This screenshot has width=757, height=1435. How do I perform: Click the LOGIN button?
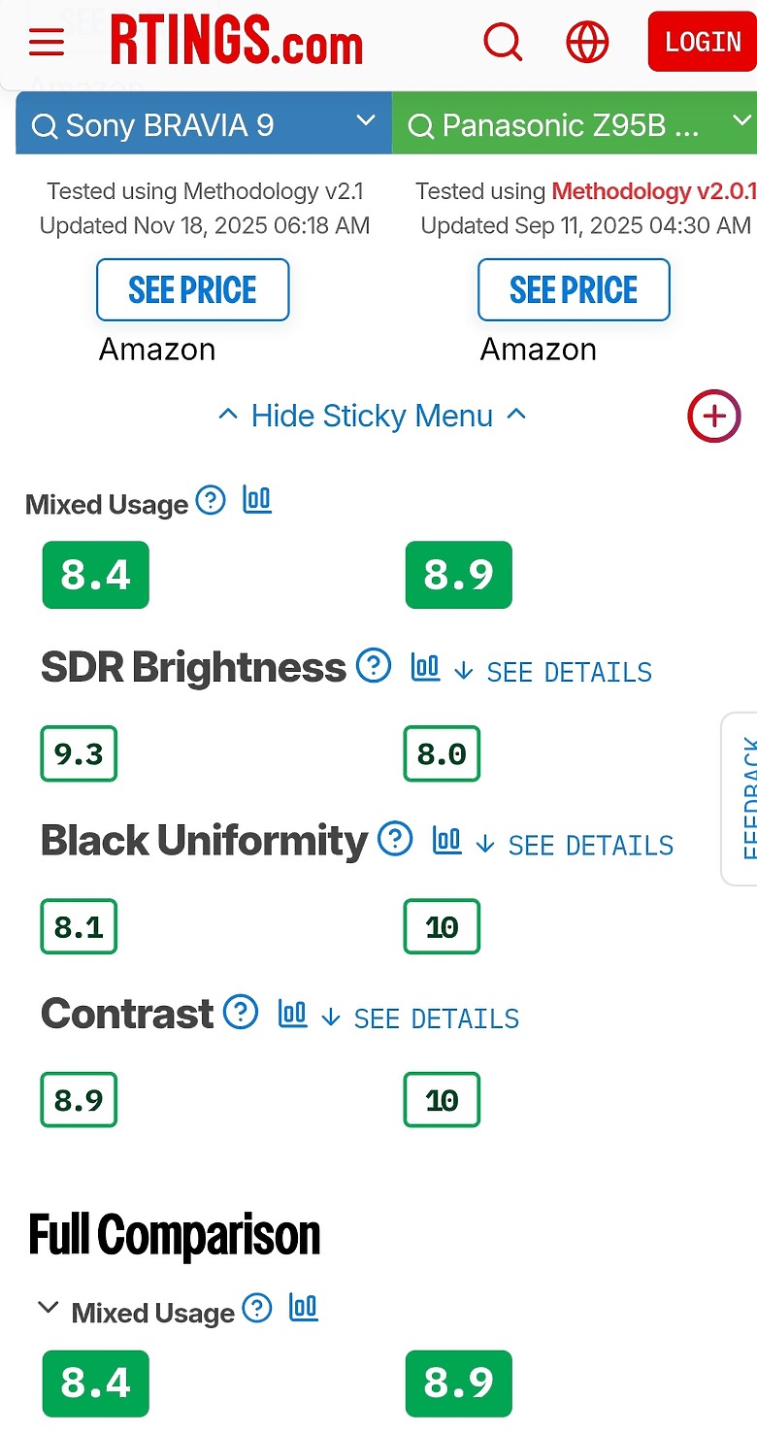pyautogui.click(x=702, y=42)
